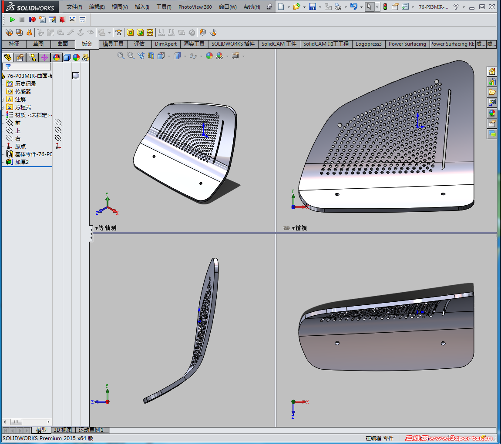This screenshot has width=501, height=444.
Task: Open the dropdown arrow beside Undo
Action: pyautogui.click(x=361, y=7)
